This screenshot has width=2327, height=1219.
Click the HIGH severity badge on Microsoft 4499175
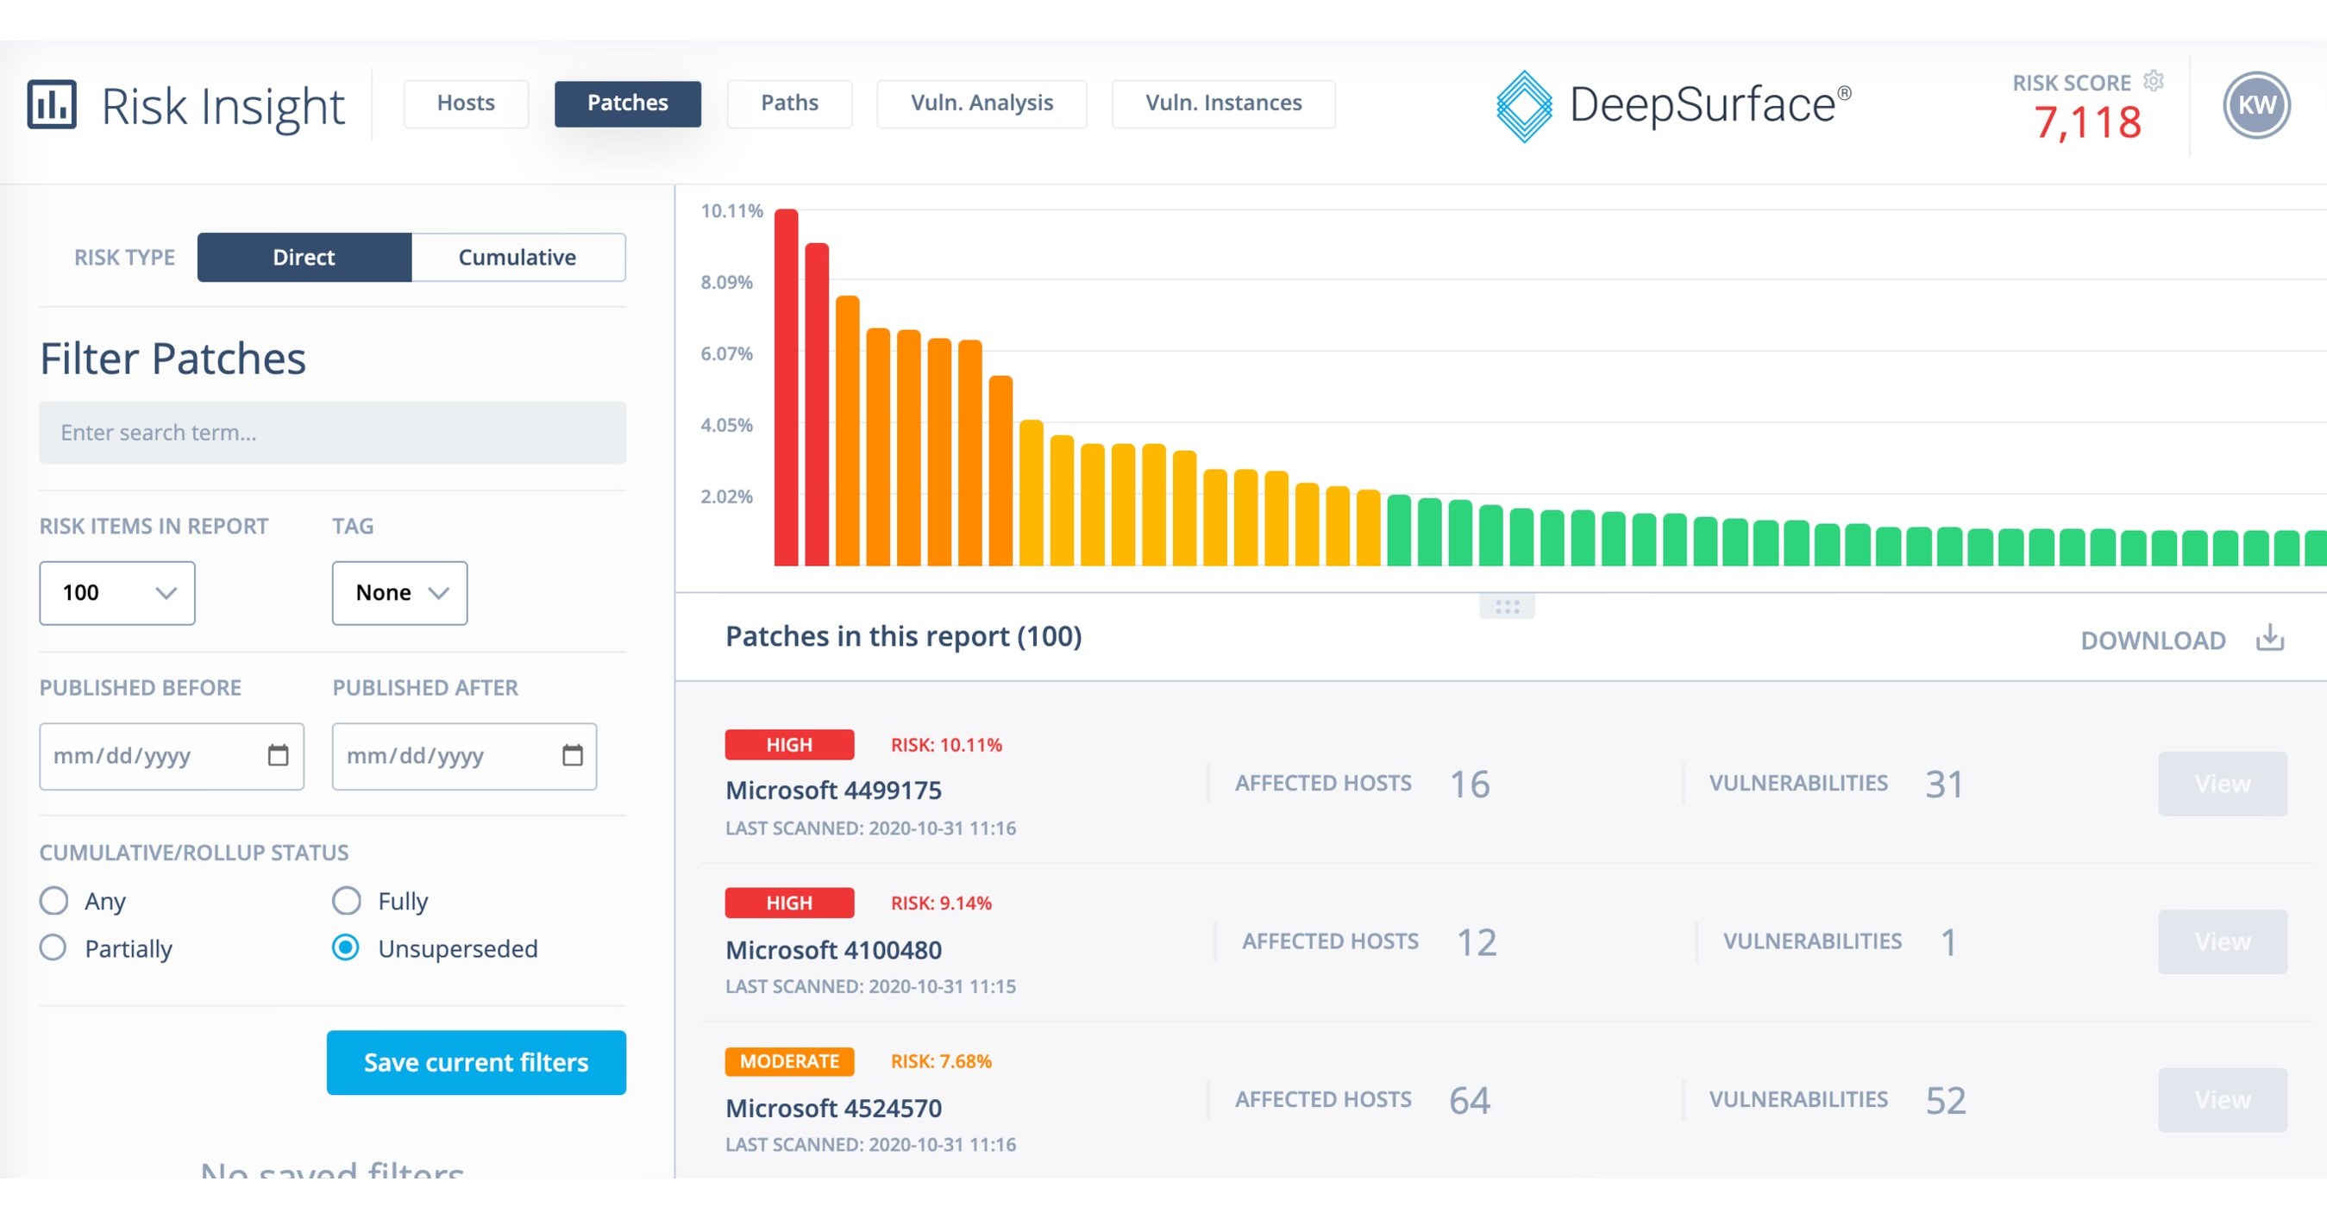click(788, 744)
